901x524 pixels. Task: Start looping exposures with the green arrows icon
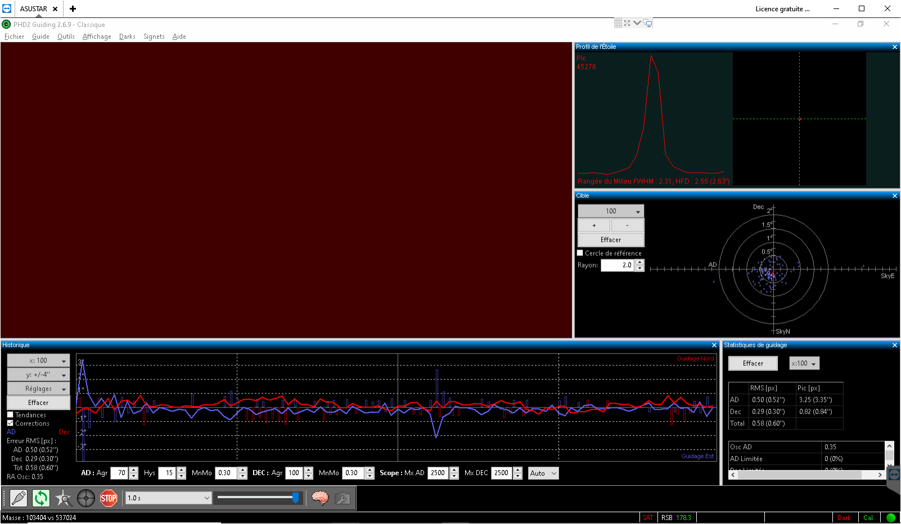click(x=40, y=498)
